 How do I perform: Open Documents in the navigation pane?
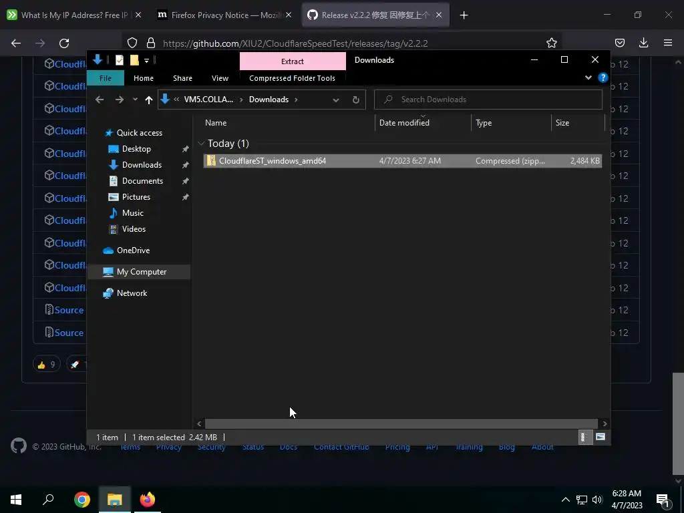click(x=142, y=181)
